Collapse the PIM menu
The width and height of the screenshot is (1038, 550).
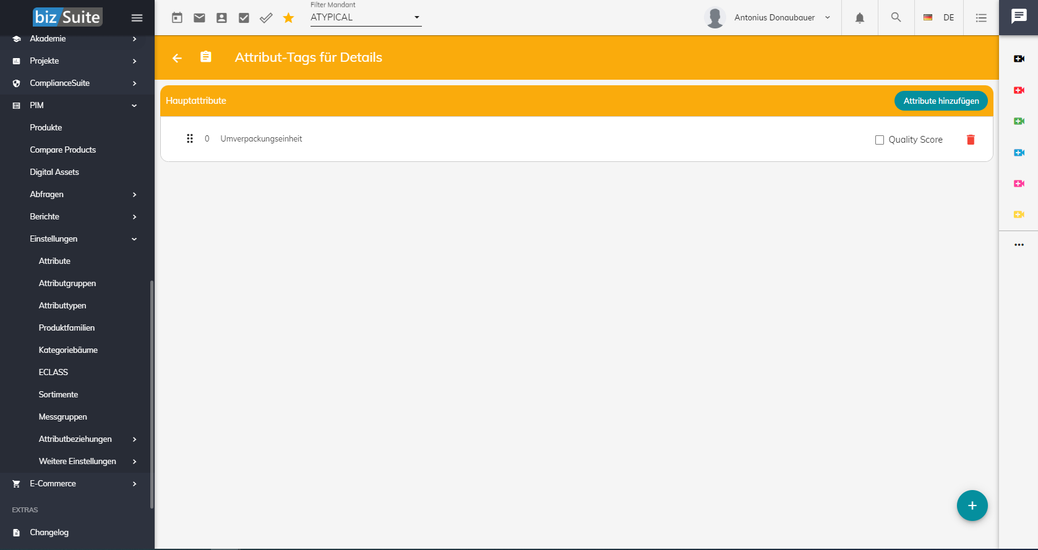77,105
